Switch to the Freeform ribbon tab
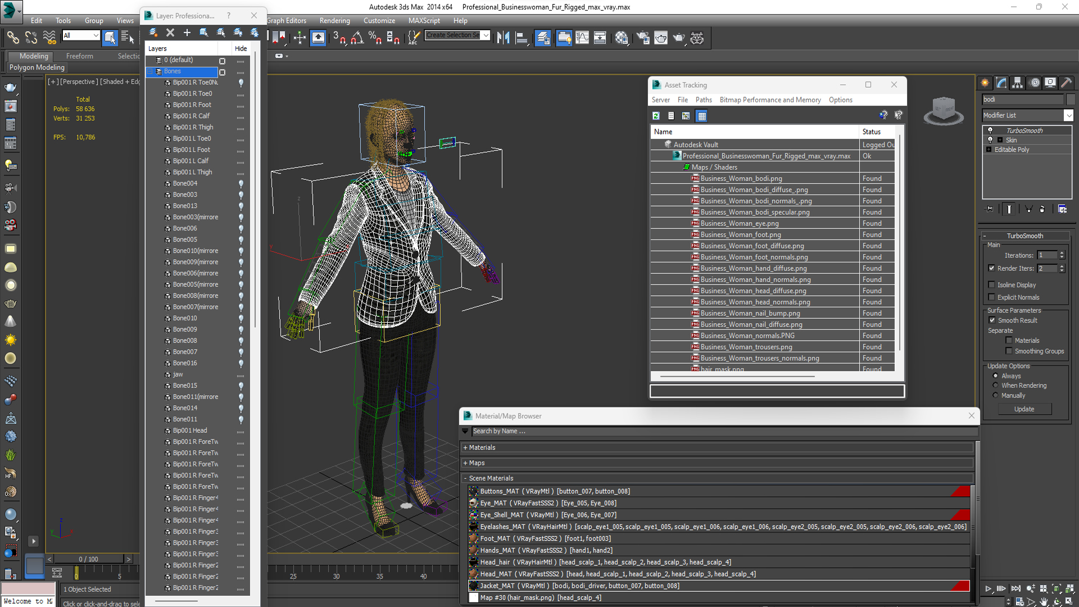1079x607 pixels. (79, 56)
